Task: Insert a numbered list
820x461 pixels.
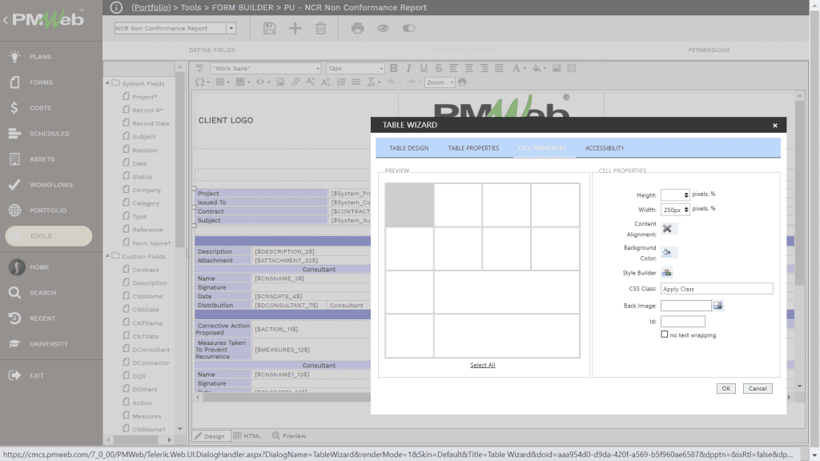Action: pyautogui.click(x=341, y=82)
